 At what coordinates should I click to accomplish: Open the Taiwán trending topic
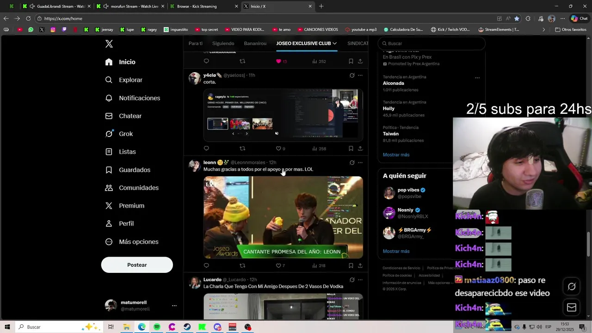tap(391, 134)
